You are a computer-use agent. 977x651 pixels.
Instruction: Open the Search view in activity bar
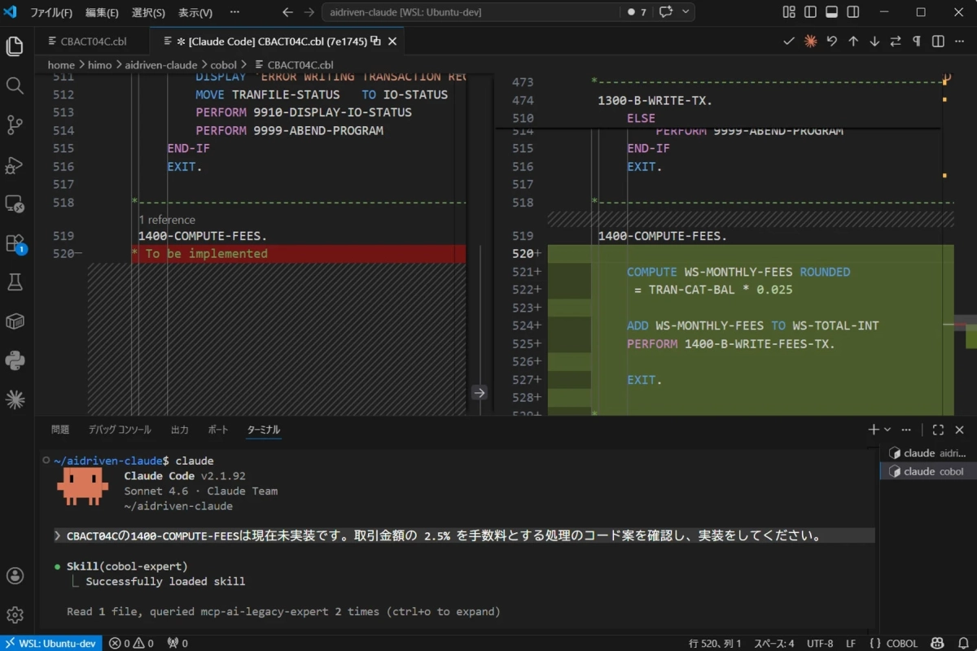tap(15, 85)
